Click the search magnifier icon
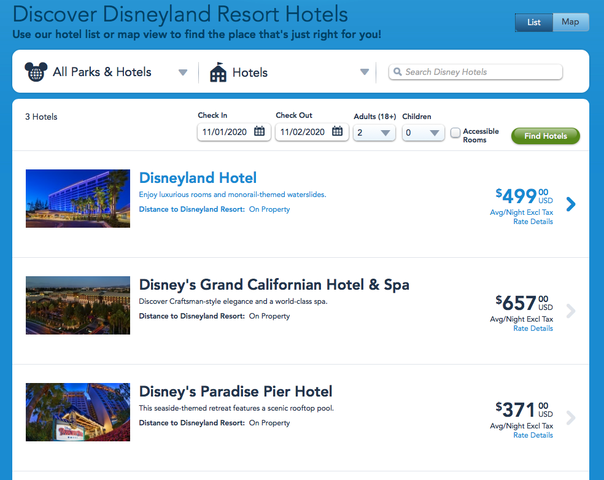The width and height of the screenshot is (604, 480). point(398,72)
